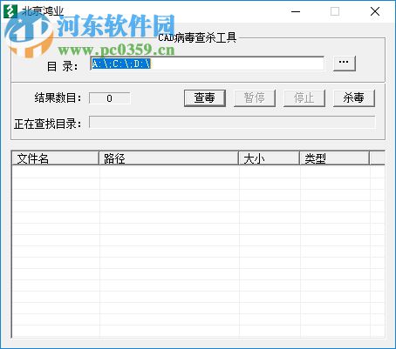
Task: Click the 正在查找目录 label text
Action: click(x=47, y=124)
